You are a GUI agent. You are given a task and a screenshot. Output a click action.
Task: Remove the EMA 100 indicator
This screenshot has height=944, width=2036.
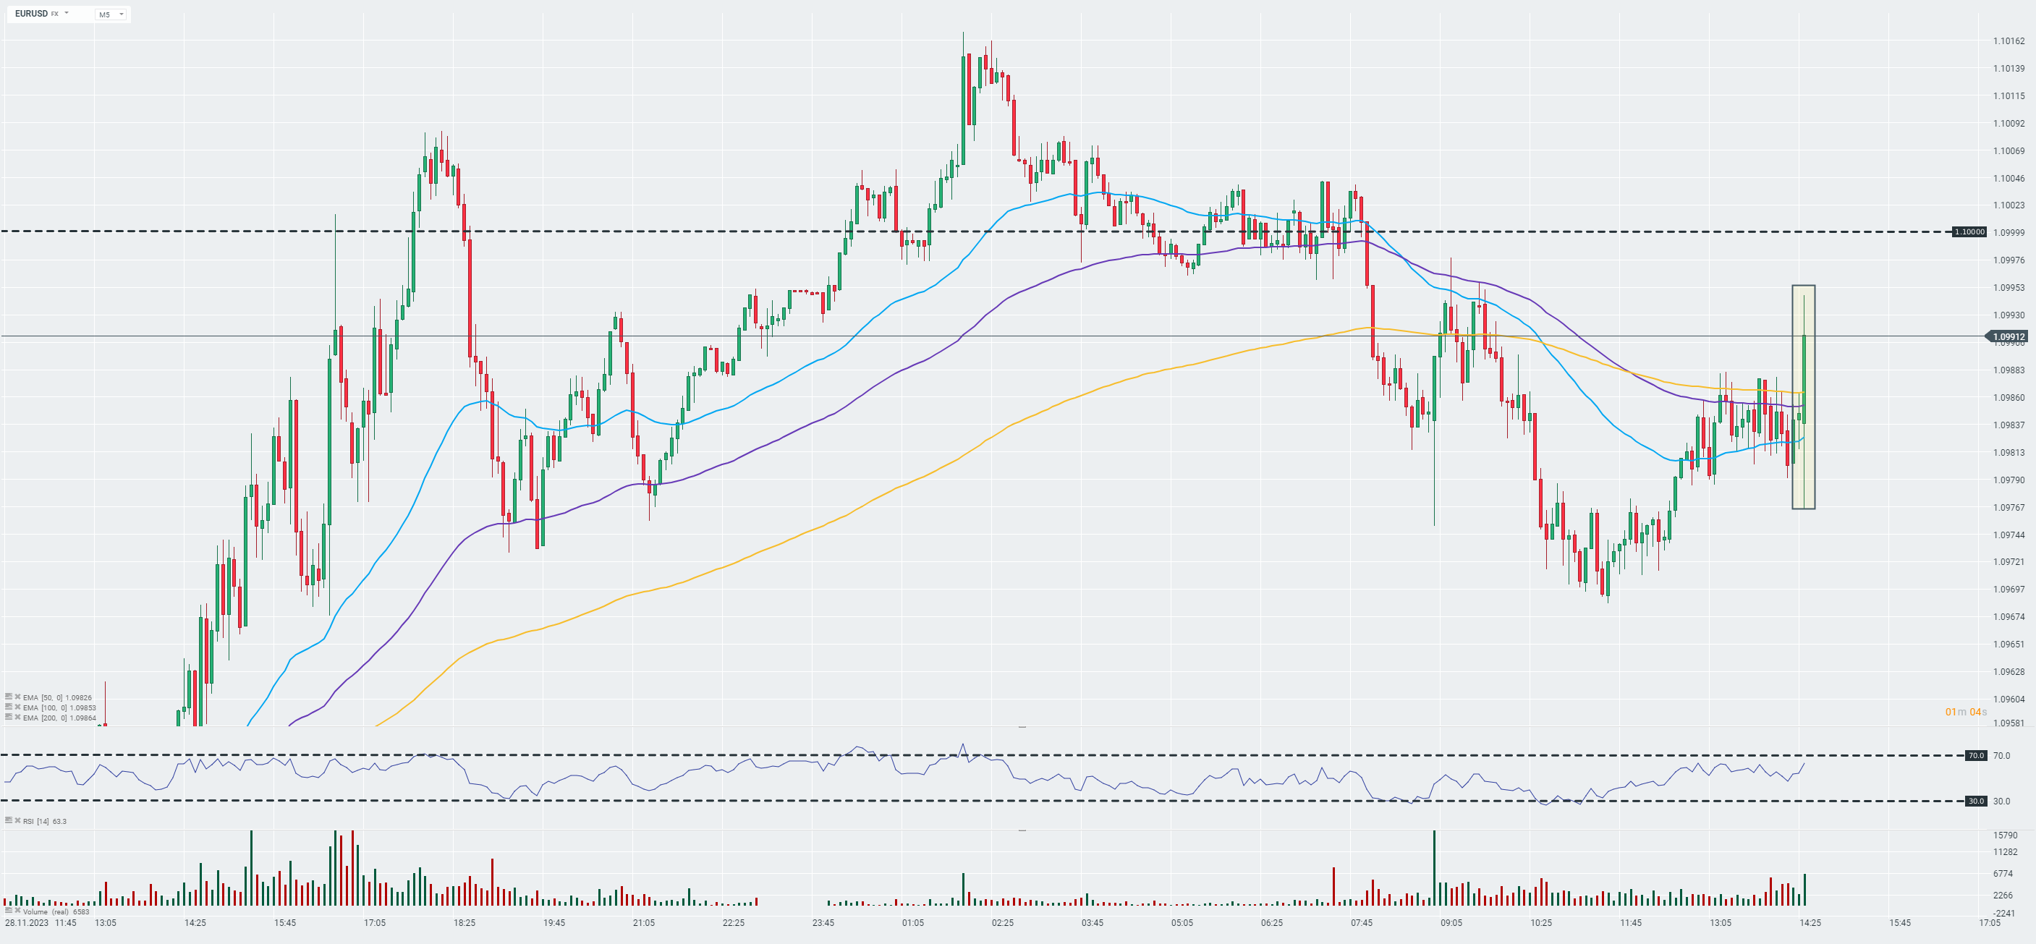pyautogui.click(x=17, y=707)
